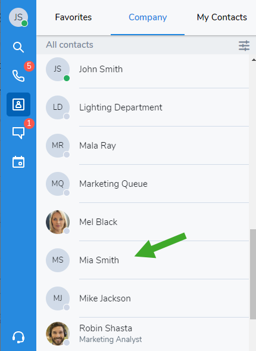Viewport: 256px width, 351px height.
Task: Open the chat messages icon
Action: click(x=18, y=133)
